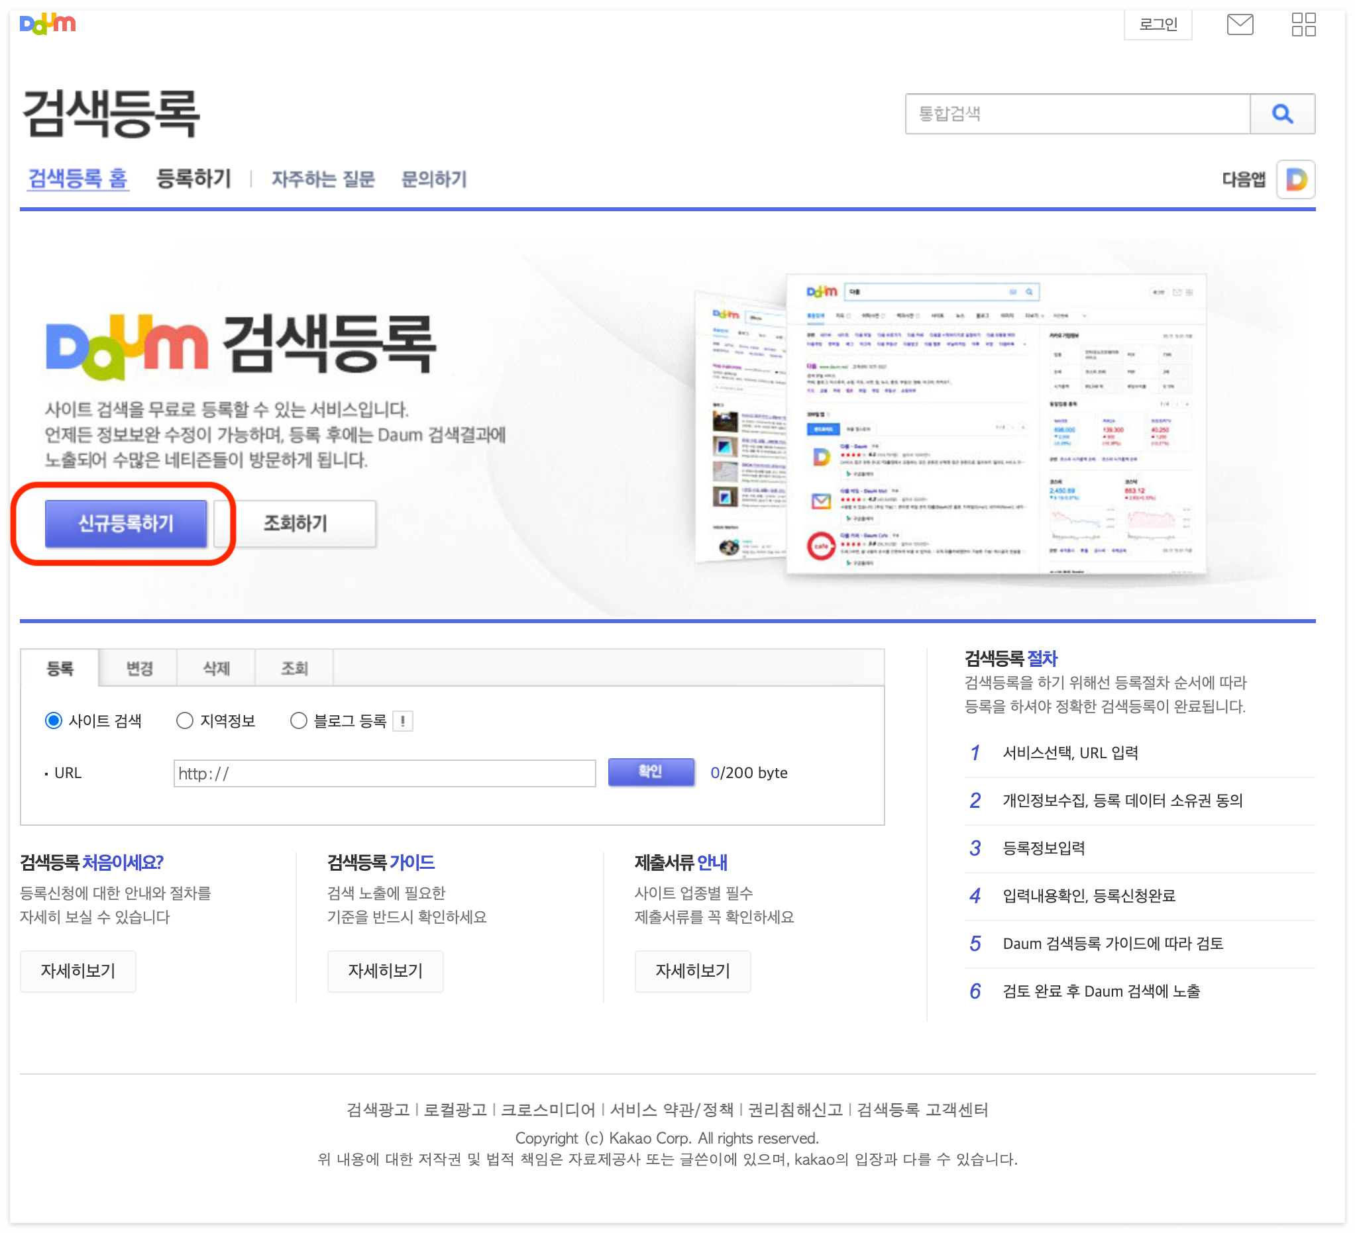Focus the URL http:// input field
Viewport: 1355px width, 1233px height.
point(384,773)
